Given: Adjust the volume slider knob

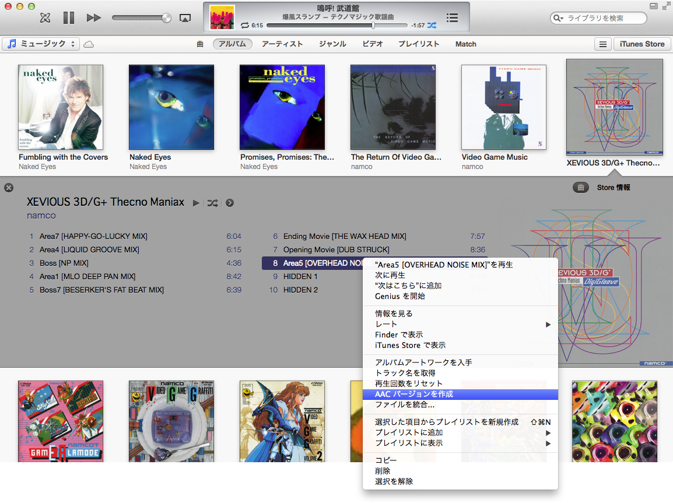Looking at the screenshot, I should pos(166,17).
